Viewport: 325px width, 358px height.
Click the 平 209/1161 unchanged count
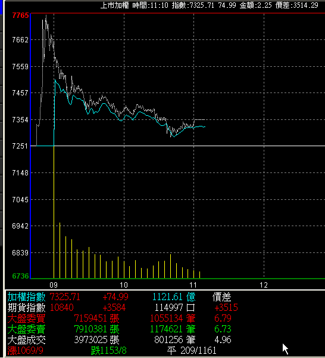(192, 350)
